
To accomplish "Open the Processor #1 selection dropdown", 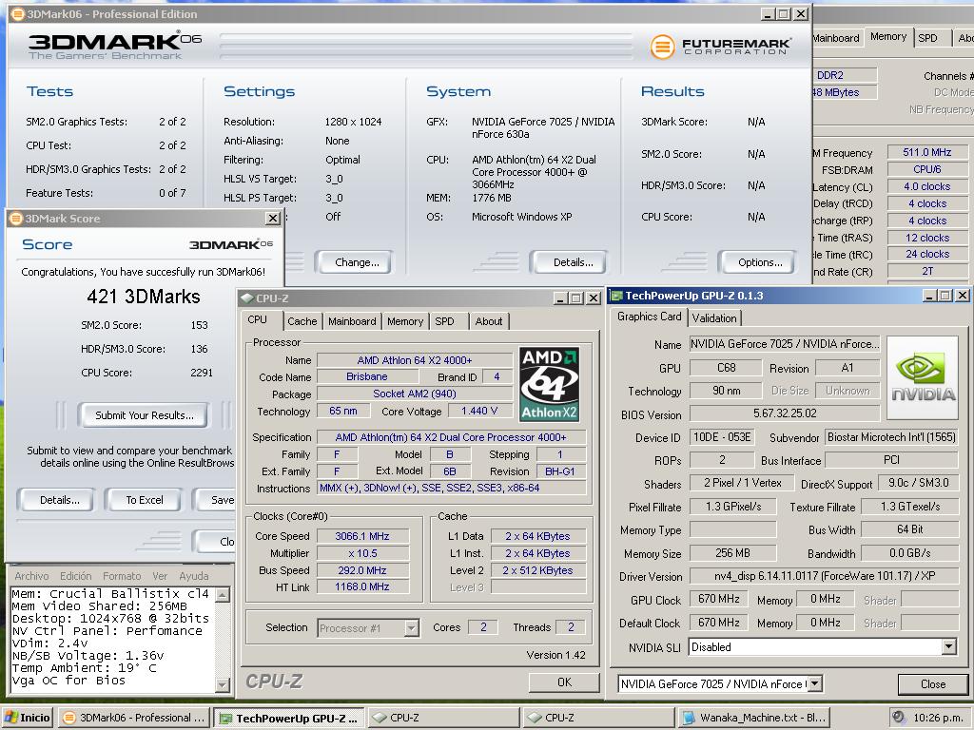I will click(x=411, y=628).
